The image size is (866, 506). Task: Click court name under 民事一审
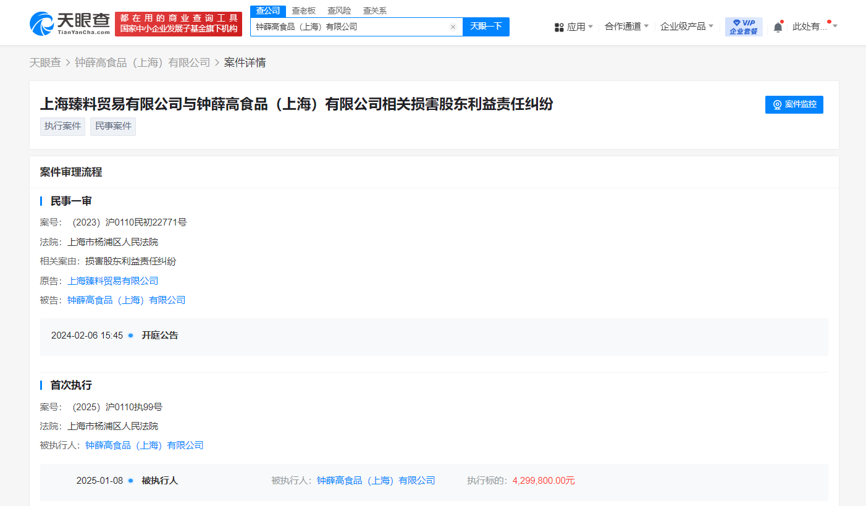coord(113,242)
